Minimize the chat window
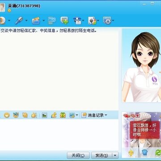 tap(144, 4)
